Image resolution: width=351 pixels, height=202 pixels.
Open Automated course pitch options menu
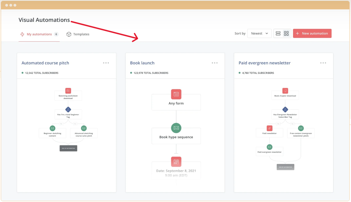click(106, 63)
